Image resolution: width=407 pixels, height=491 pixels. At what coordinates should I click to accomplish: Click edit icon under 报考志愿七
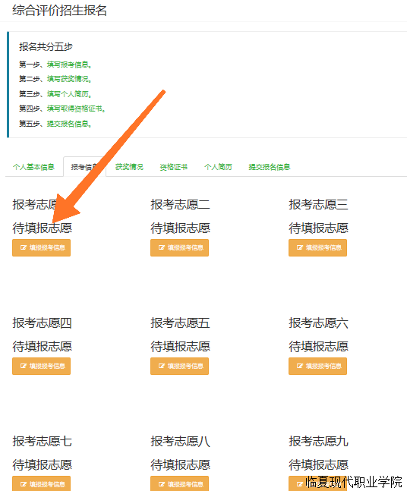click(24, 484)
